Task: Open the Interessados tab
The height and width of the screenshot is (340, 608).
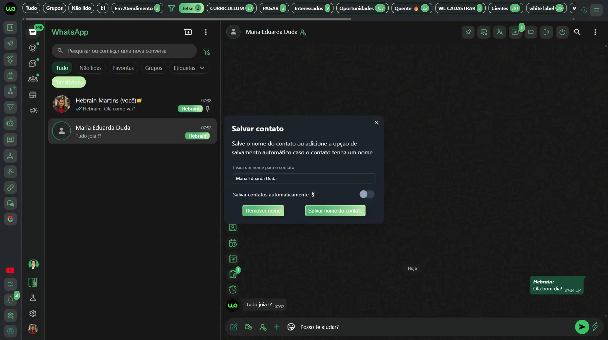Action: 312,8
